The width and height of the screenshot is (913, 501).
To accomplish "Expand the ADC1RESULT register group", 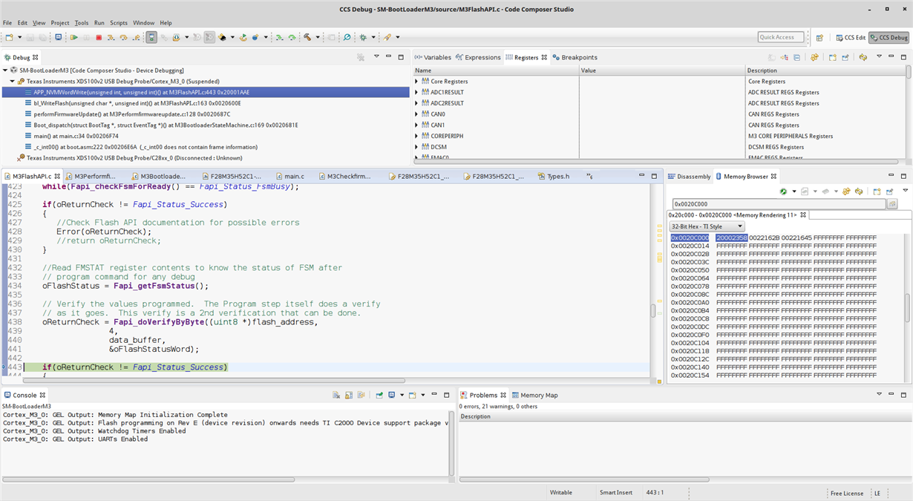I will (416, 93).
